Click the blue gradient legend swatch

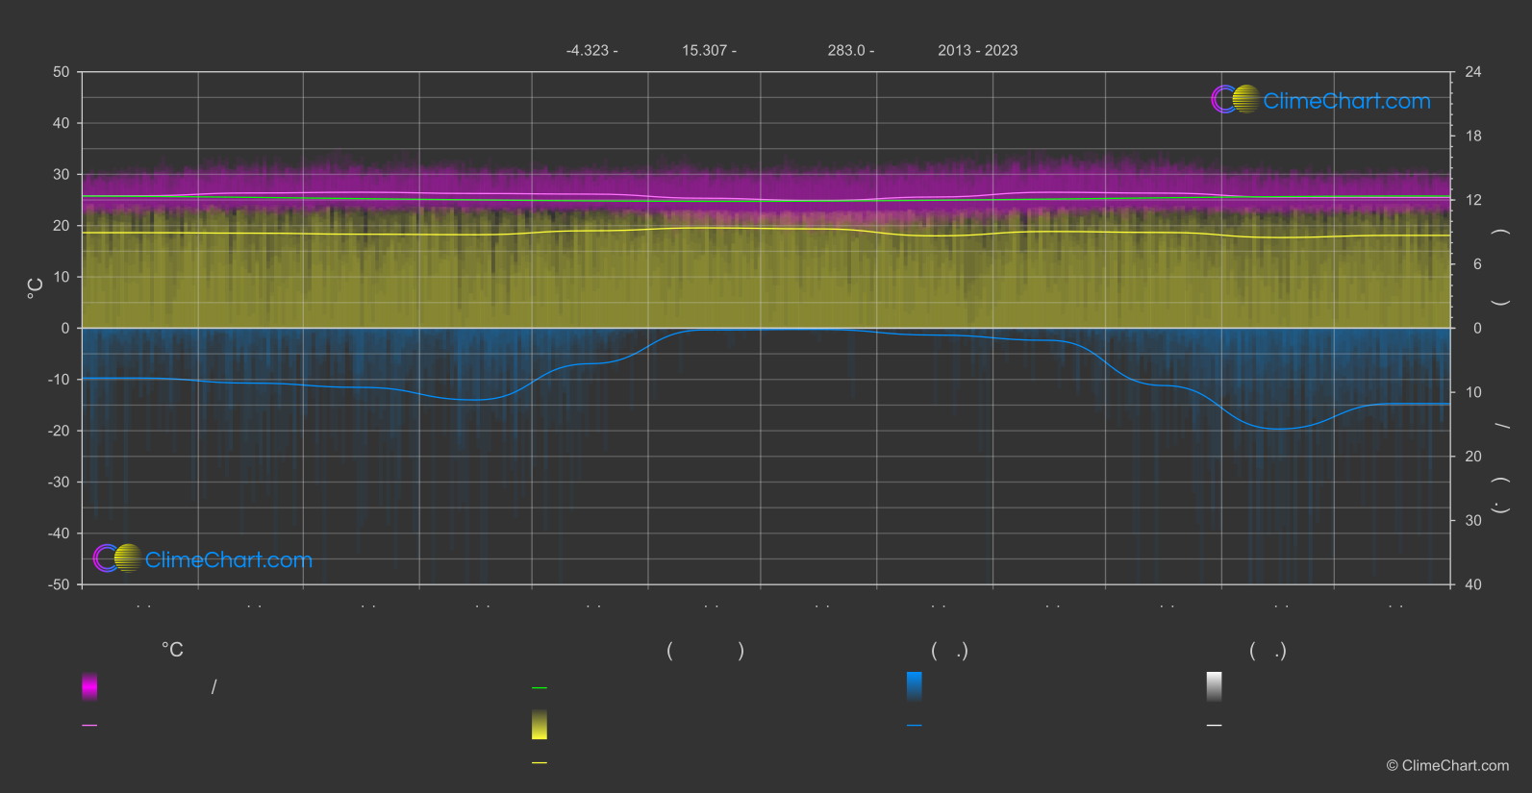point(915,686)
